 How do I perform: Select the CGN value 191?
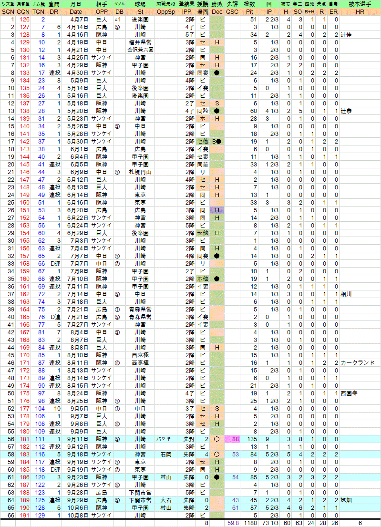[x=24, y=516]
